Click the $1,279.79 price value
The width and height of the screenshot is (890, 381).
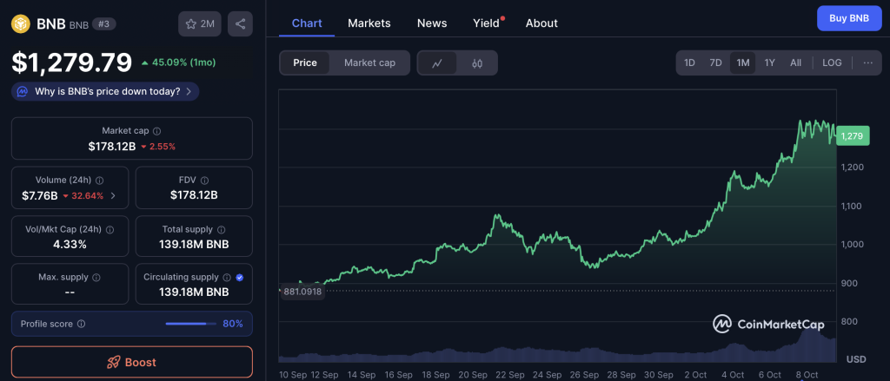[72, 63]
